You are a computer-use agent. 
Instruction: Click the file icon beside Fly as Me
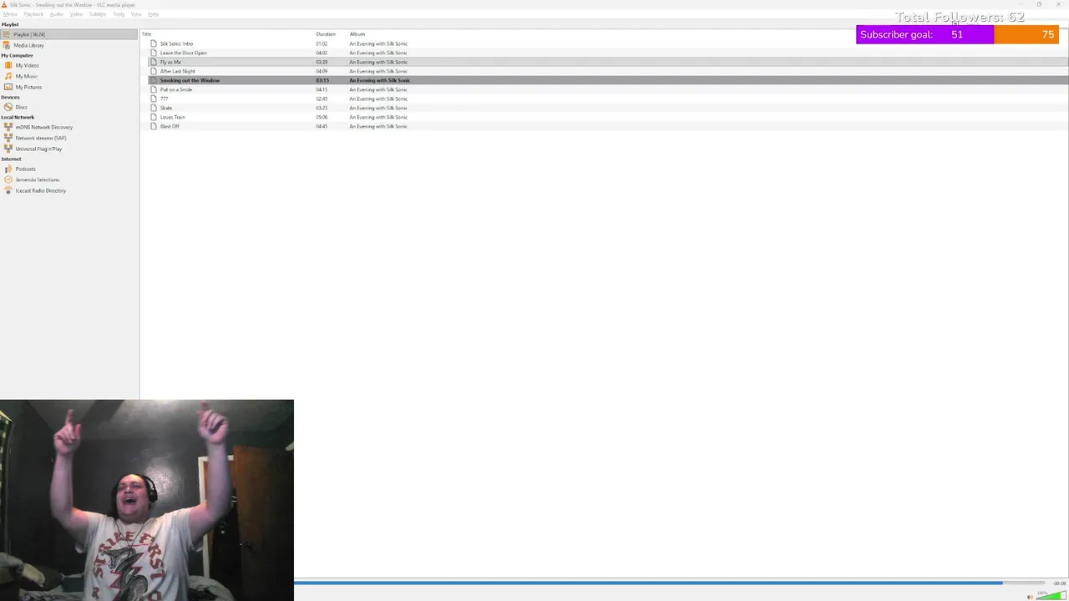pyautogui.click(x=154, y=62)
